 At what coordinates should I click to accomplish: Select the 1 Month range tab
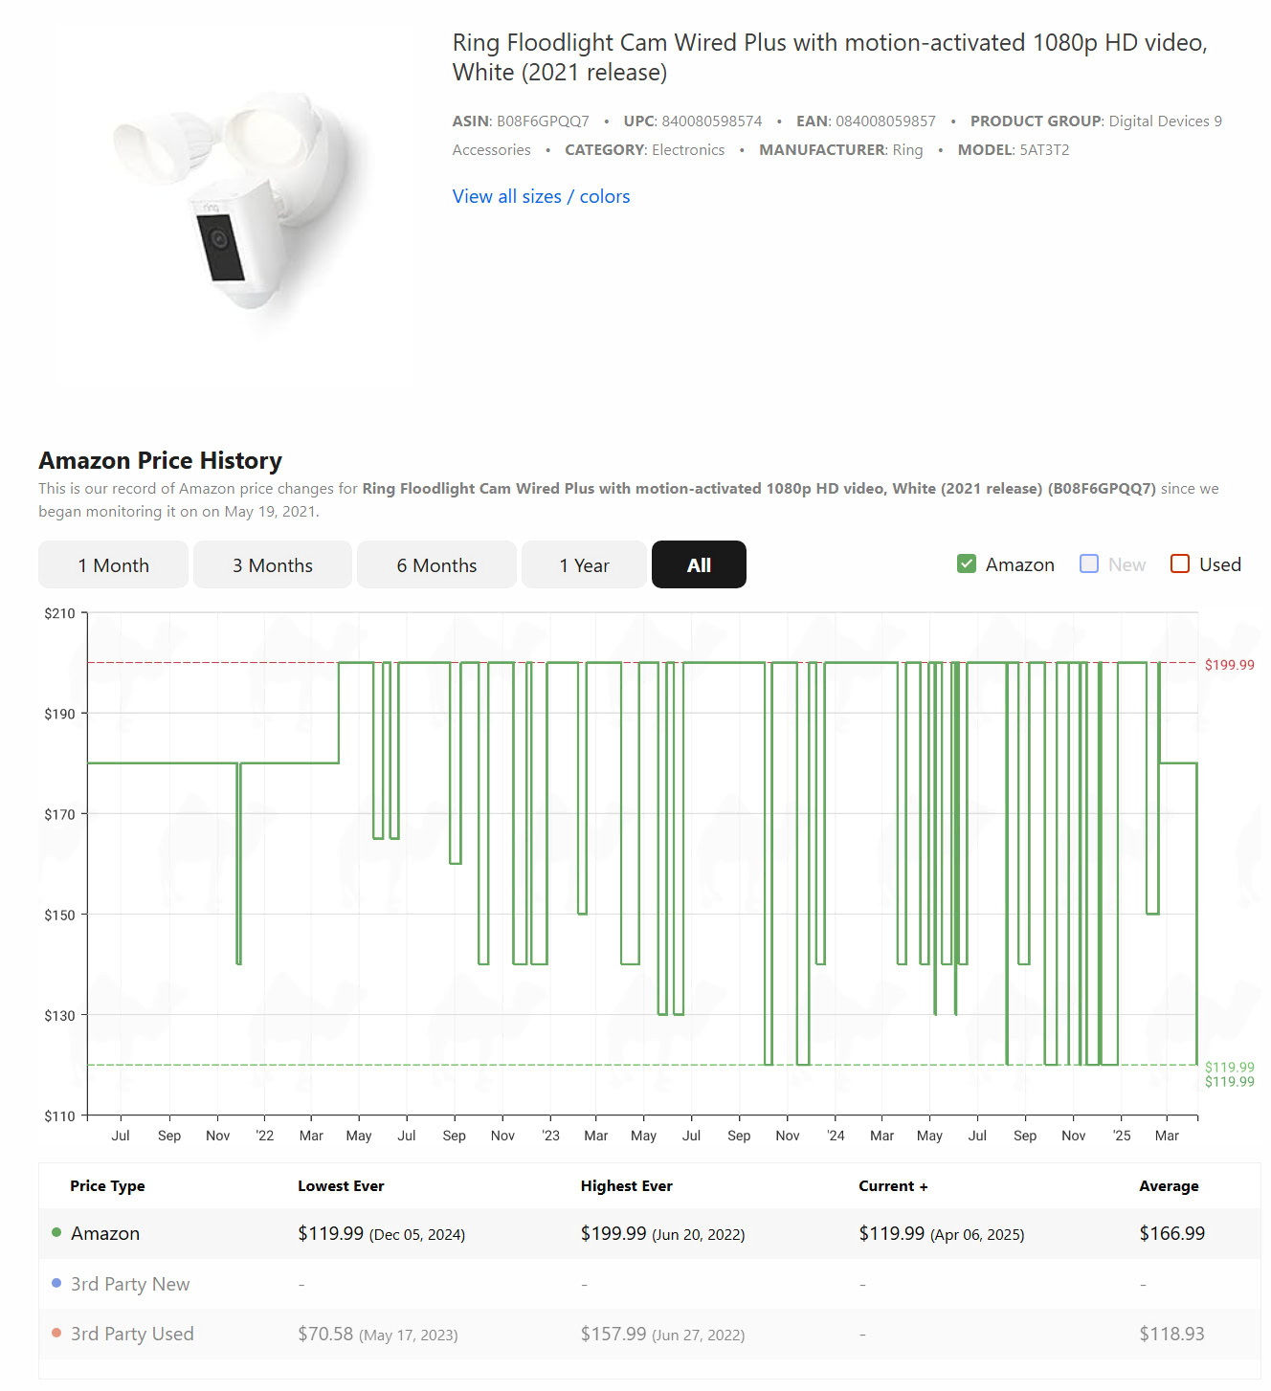point(113,564)
